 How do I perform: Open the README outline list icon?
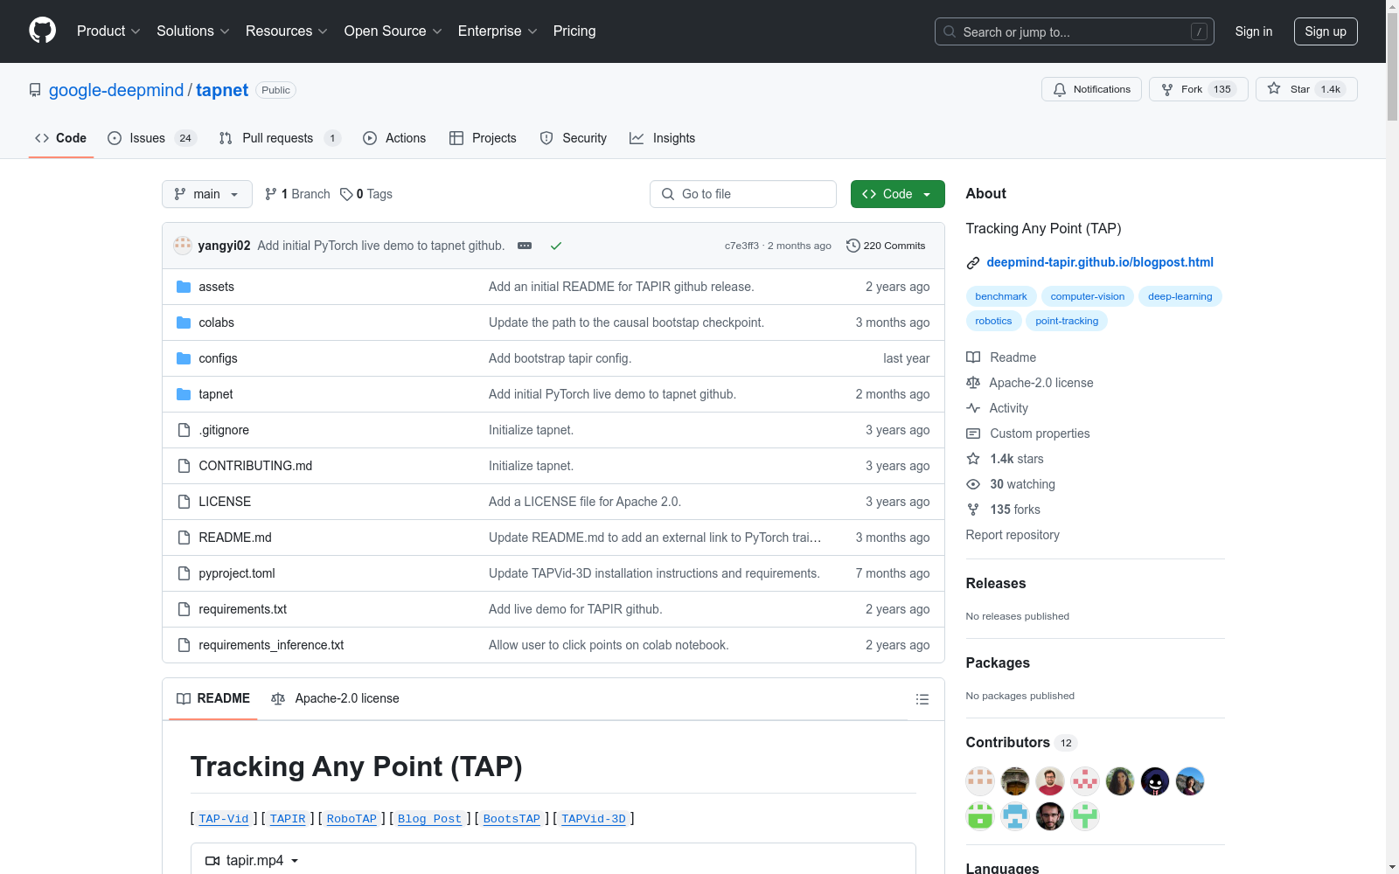click(922, 699)
